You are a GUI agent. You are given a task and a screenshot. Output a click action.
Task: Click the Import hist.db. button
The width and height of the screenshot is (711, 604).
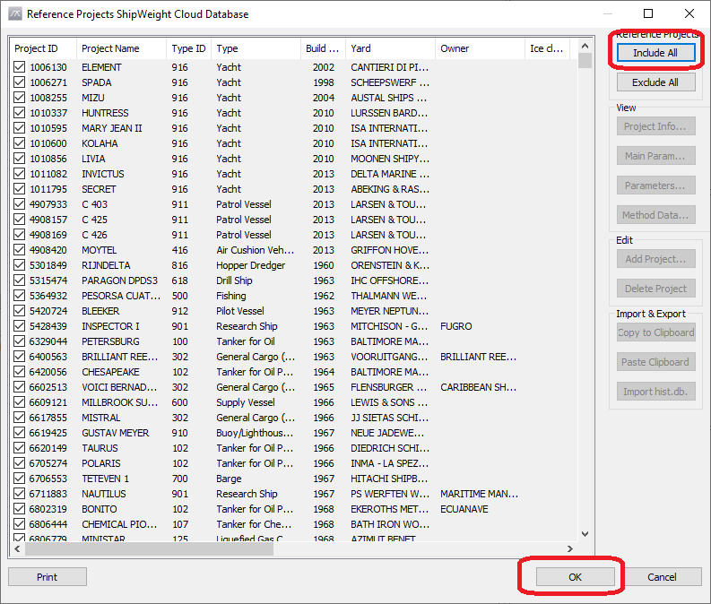pos(655,392)
